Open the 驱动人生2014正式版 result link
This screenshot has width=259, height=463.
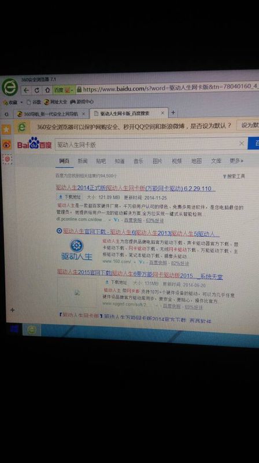point(135,188)
